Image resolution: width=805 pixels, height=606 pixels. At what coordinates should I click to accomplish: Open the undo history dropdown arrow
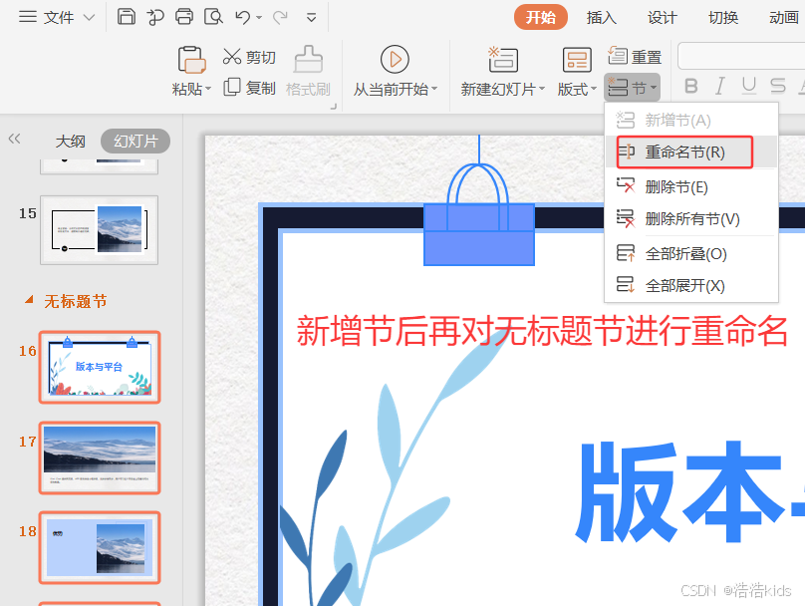[x=259, y=18]
